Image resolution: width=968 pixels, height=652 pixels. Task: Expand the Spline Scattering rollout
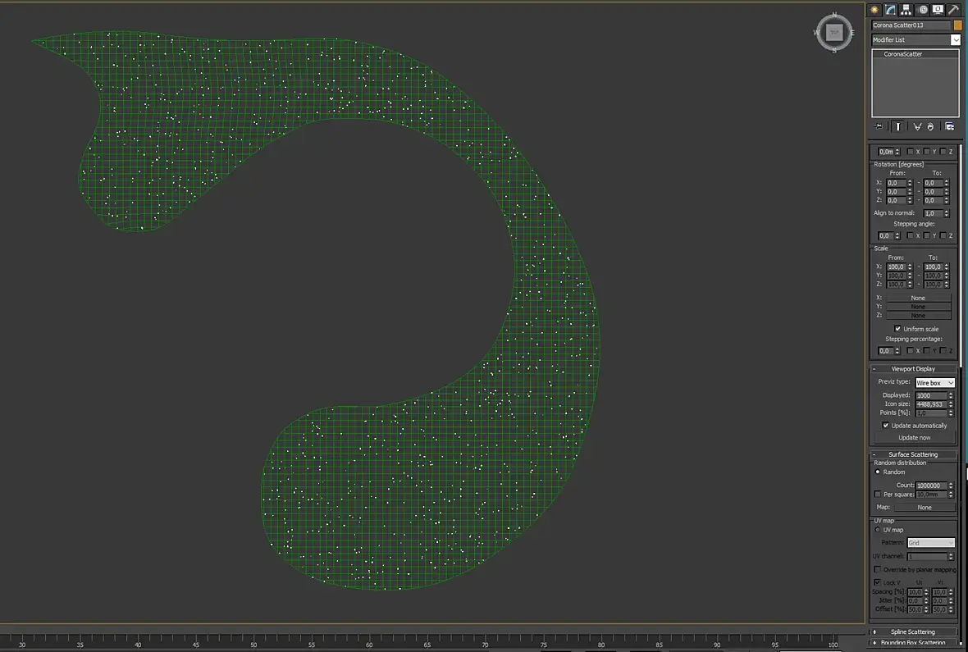(x=913, y=631)
